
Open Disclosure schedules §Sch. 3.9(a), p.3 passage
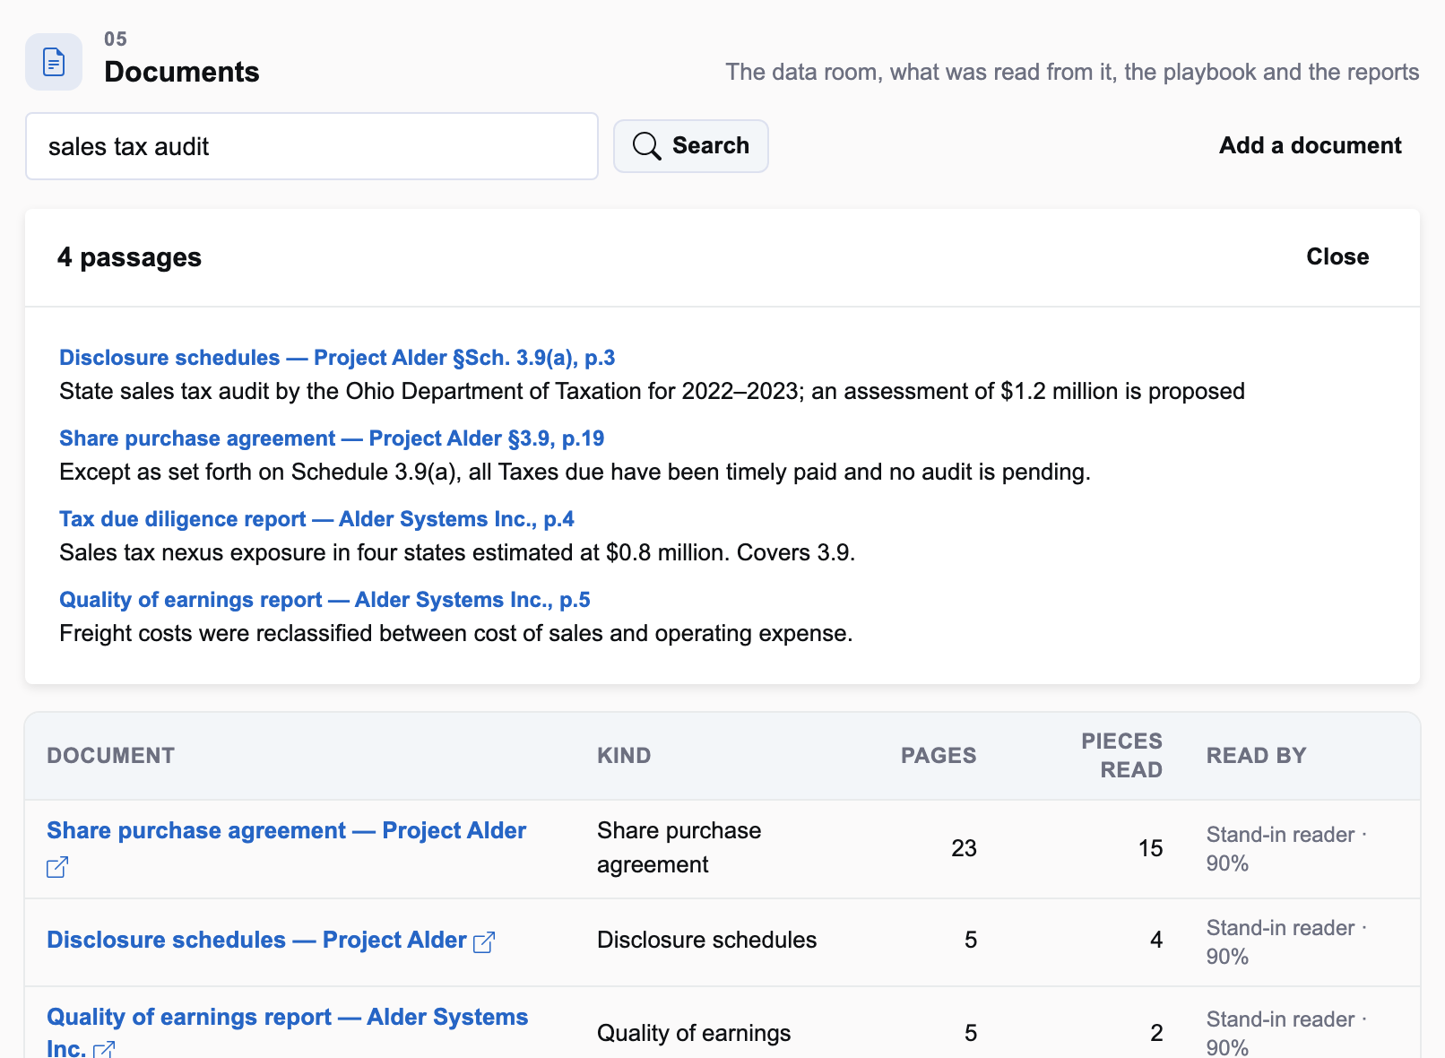coord(337,358)
